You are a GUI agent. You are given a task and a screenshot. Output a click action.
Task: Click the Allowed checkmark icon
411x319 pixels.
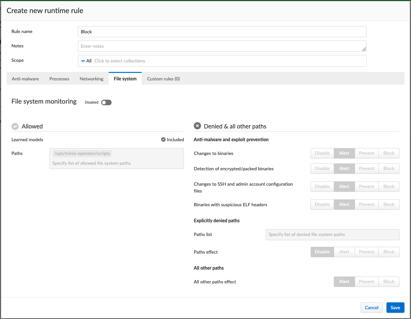[15, 126]
